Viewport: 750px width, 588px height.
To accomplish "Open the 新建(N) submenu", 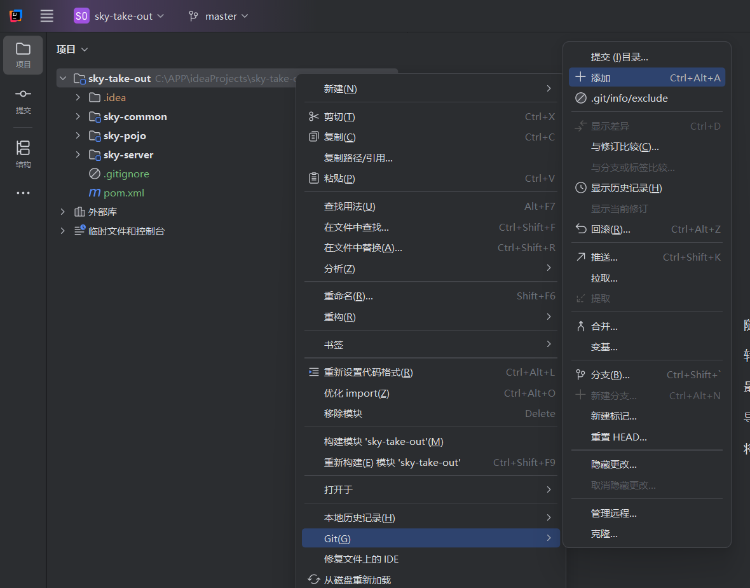I will 430,89.
